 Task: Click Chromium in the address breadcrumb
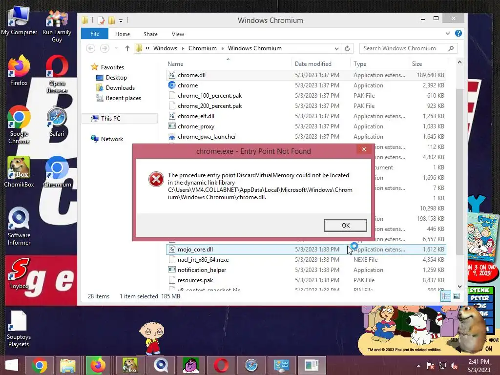pos(203,48)
